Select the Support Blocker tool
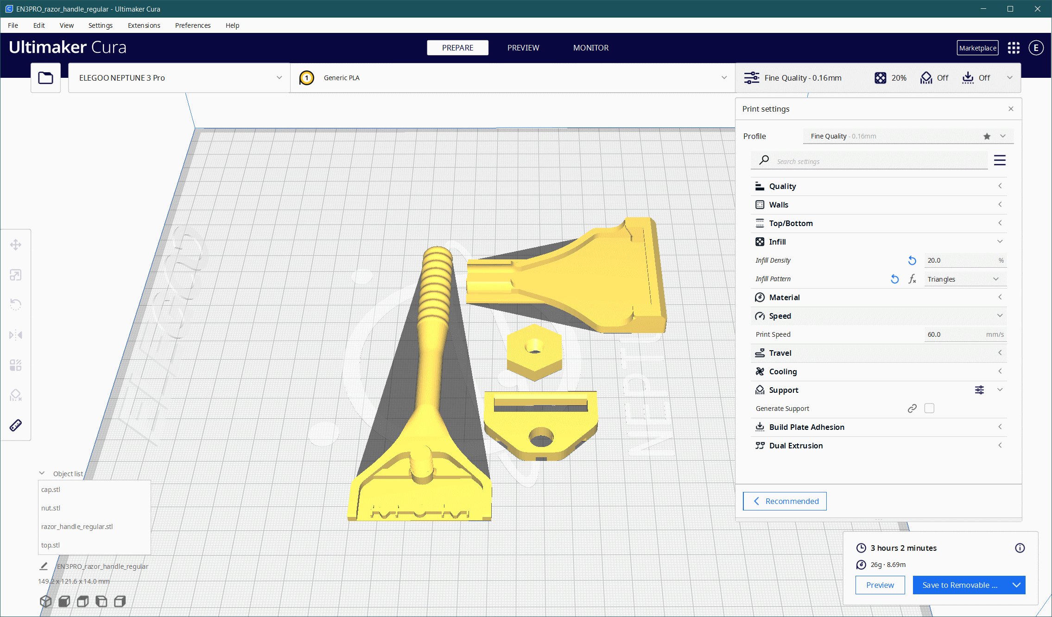The height and width of the screenshot is (617, 1052). click(x=16, y=395)
